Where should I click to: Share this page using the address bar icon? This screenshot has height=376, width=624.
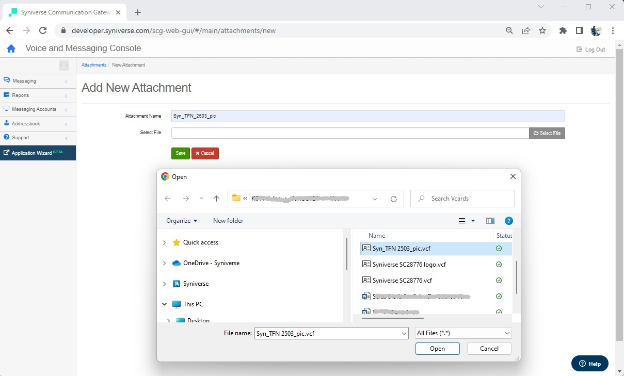point(526,30)
